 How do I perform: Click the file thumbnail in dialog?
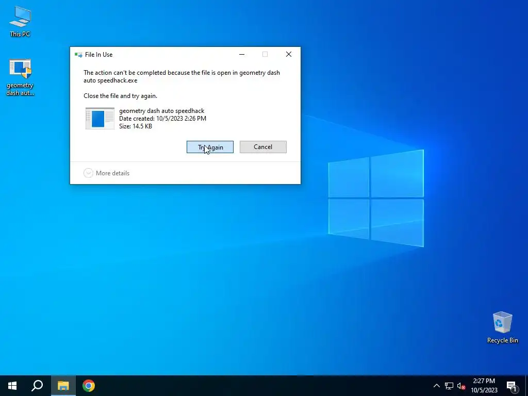point(100,119)
